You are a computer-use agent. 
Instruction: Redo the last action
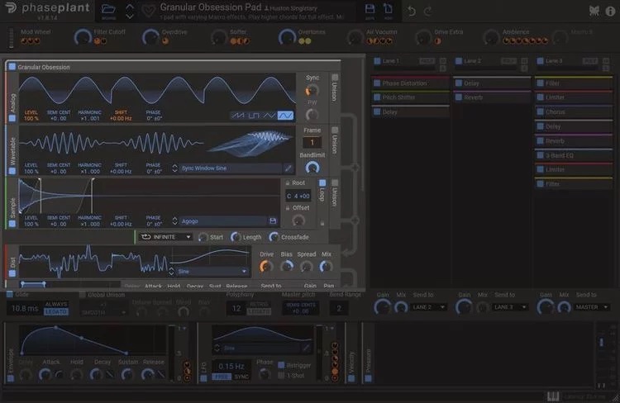pyautogui.click(x=428, y=11)
